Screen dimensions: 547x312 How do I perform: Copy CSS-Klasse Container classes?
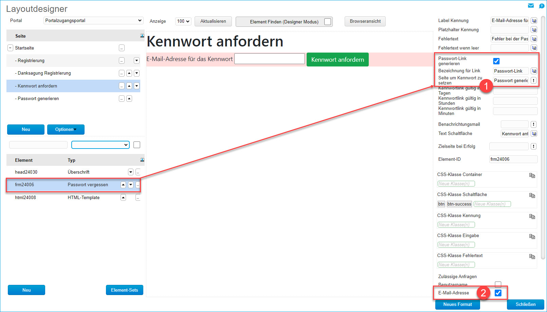pyautogui.click(x=532, y=175)
